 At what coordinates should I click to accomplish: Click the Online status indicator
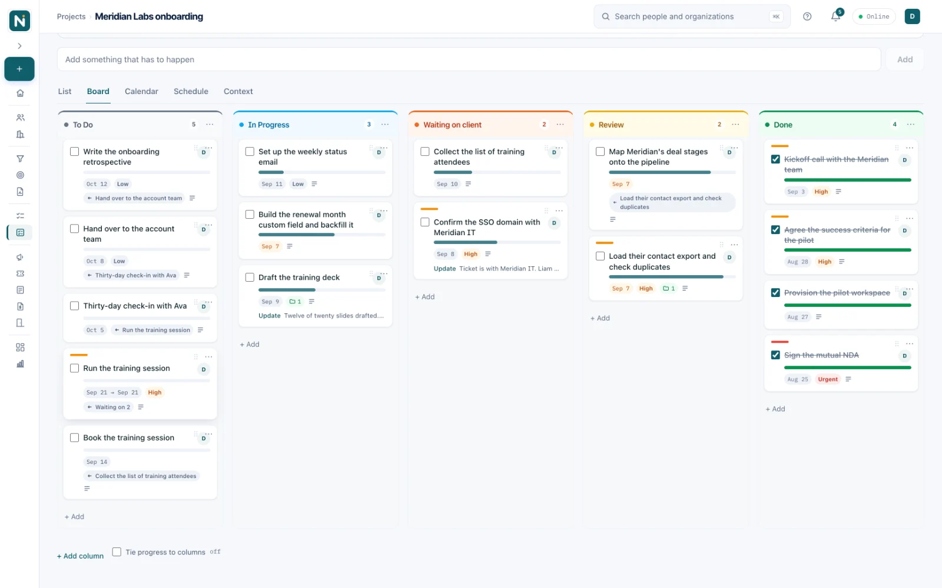point(874,16)
